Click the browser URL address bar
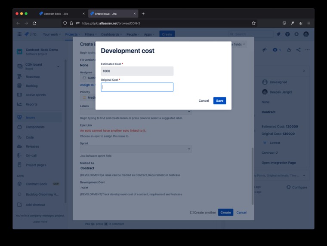Image resolution: width=327 pixels, height=246 pixels. (158, 23)
